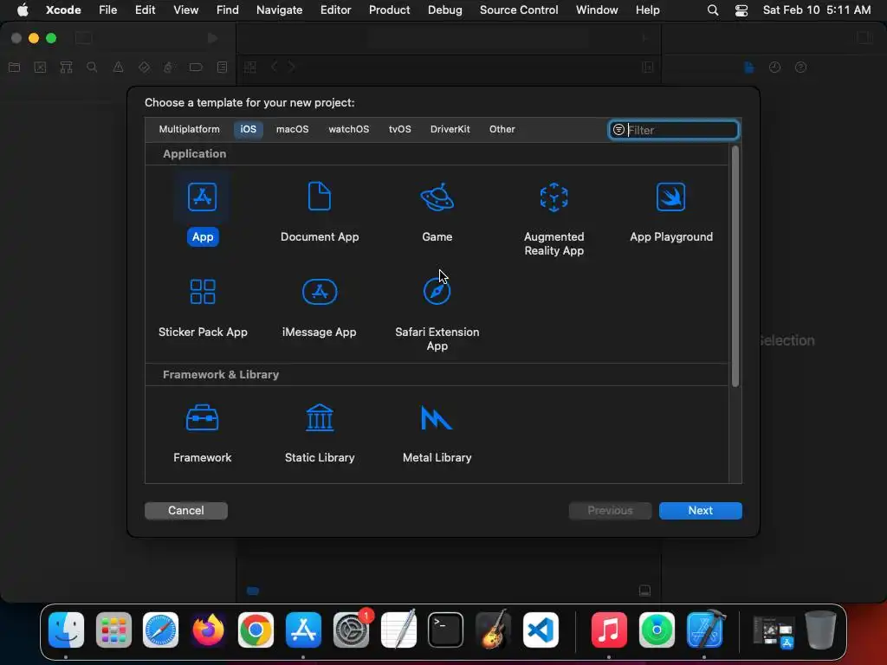
Task: Select the App Playground template
Action: (x=671, y=211)
